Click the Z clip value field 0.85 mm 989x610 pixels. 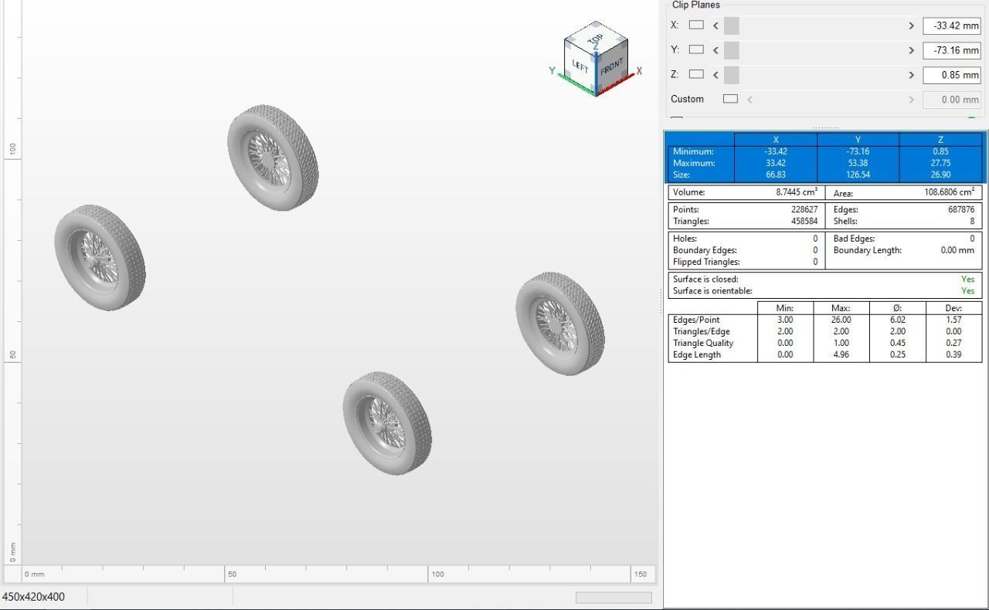pos(952,75)
